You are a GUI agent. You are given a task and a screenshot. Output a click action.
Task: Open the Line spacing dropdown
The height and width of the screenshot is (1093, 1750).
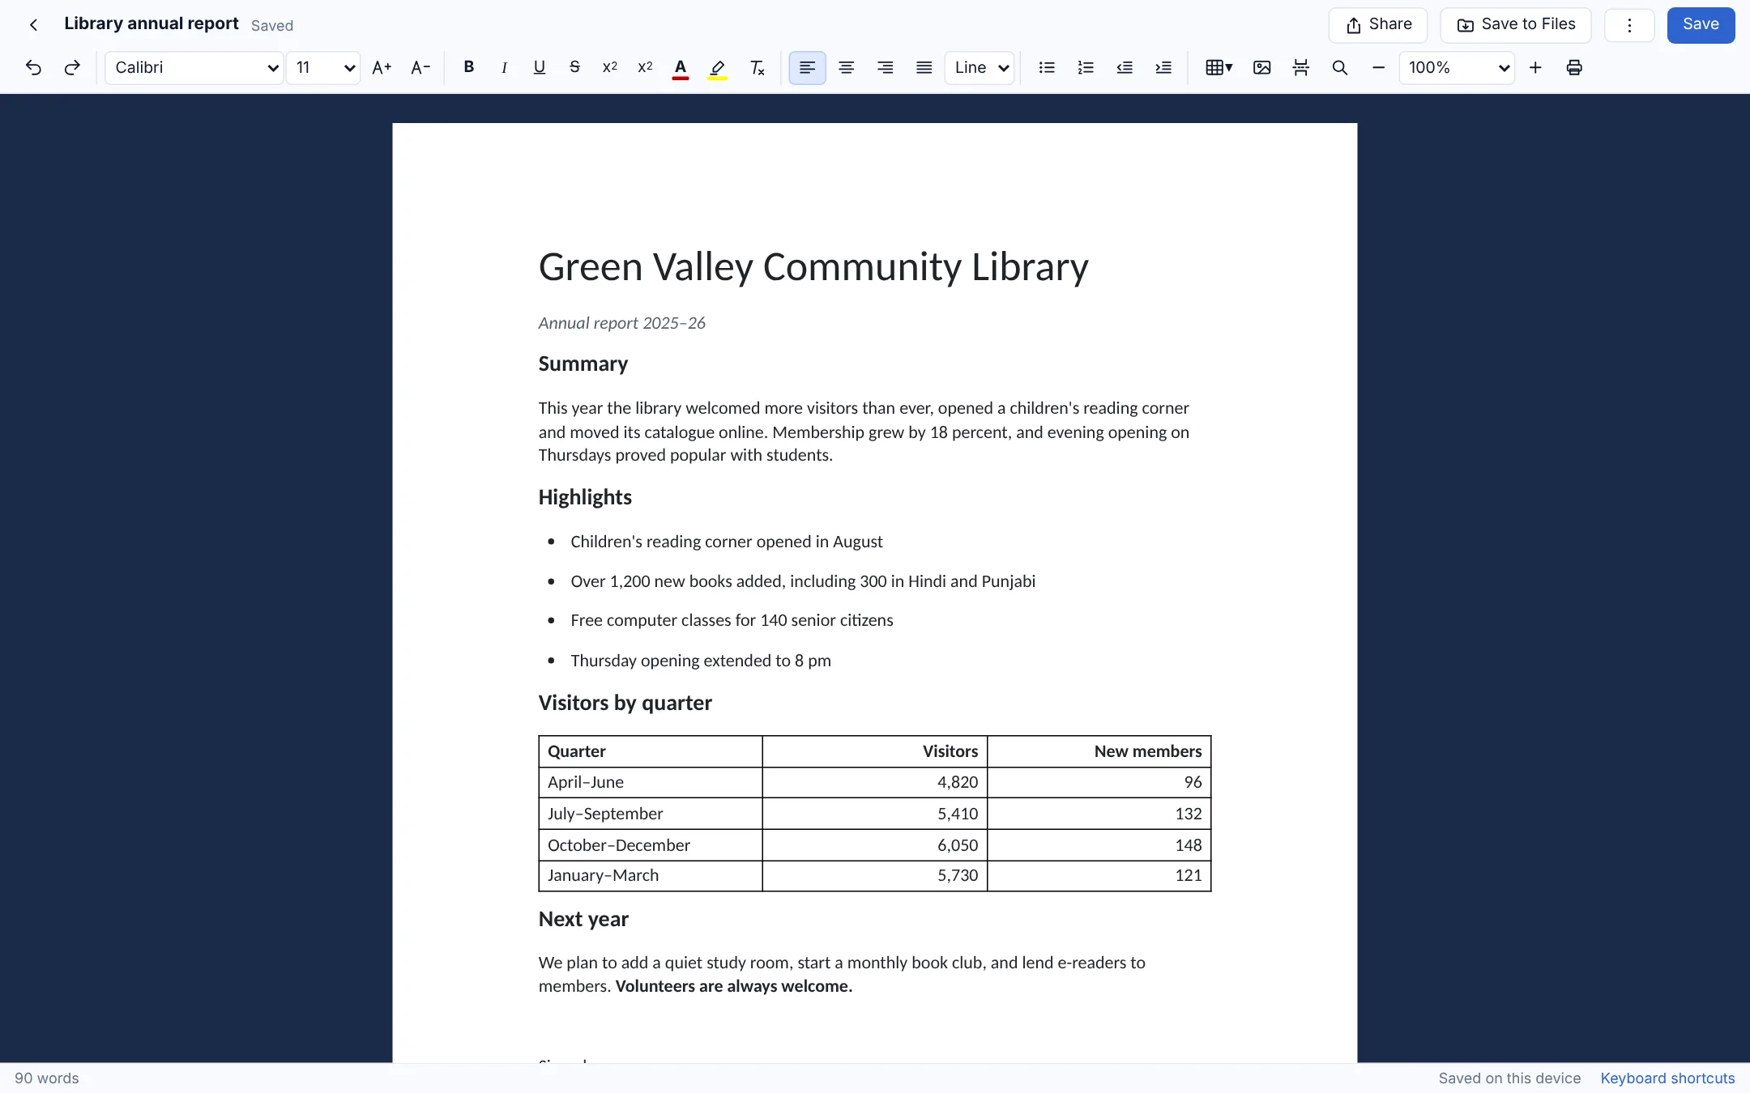click(x=980, y=68)
